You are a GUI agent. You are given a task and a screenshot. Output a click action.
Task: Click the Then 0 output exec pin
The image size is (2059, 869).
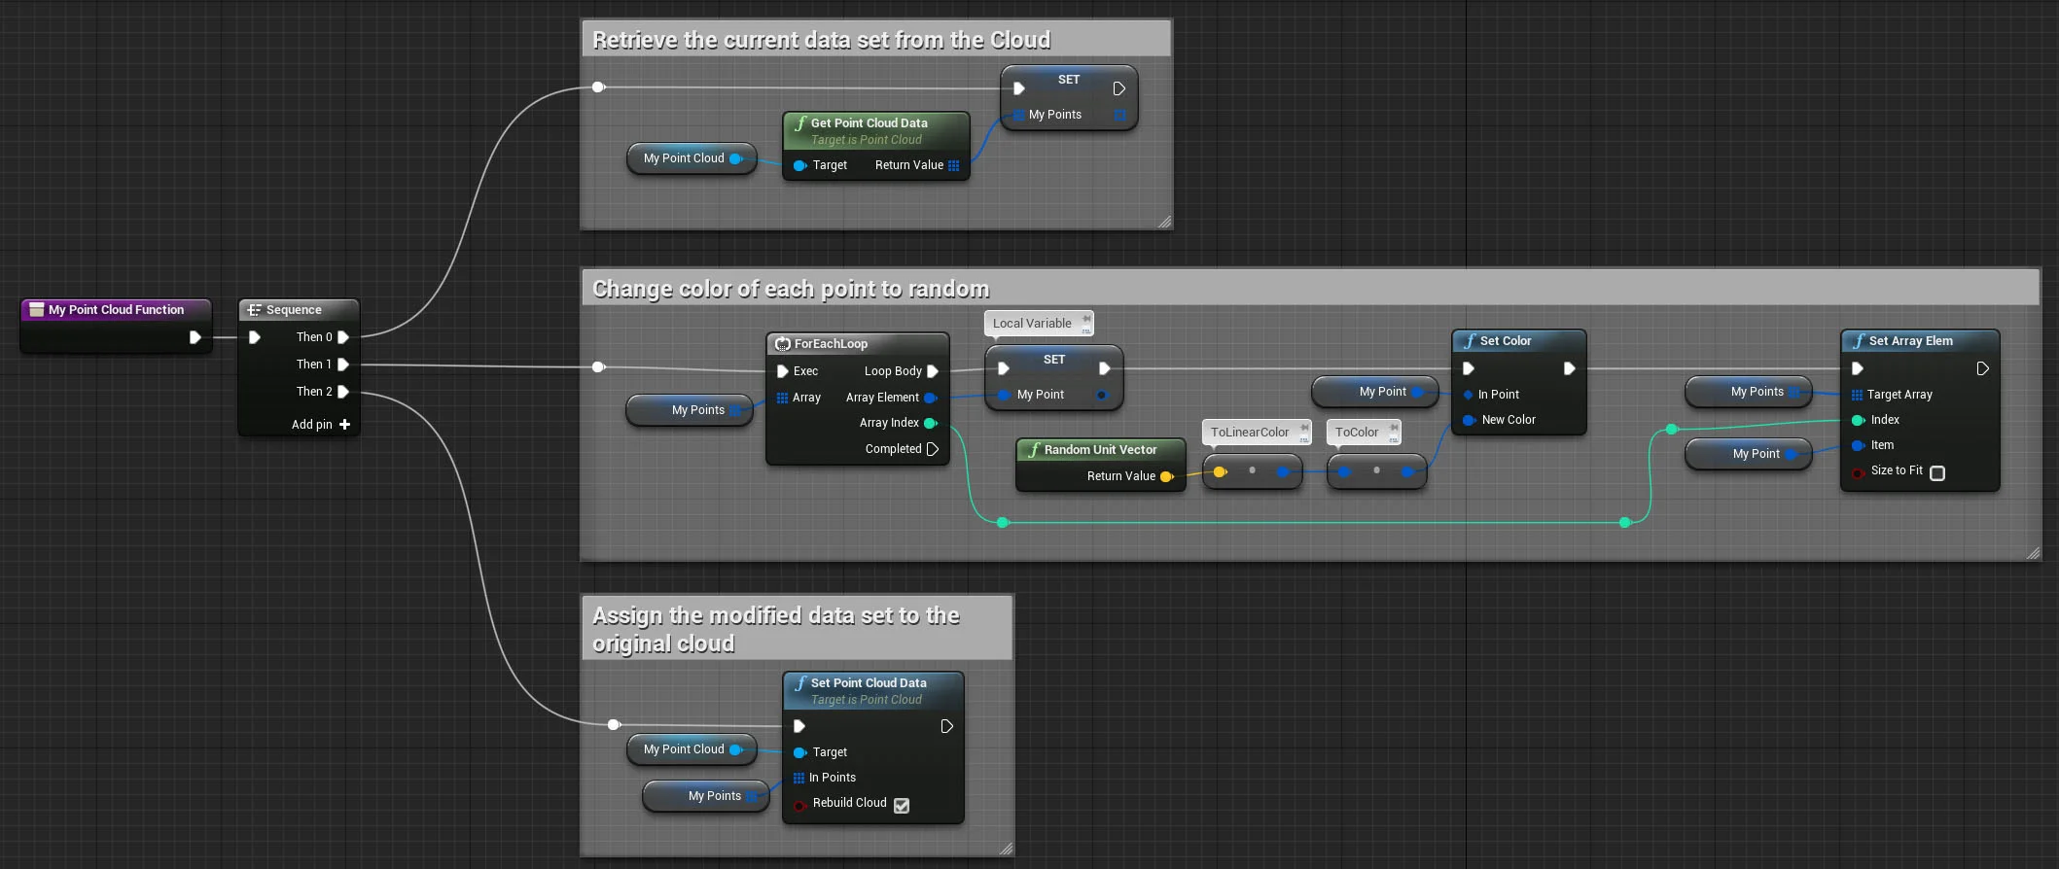tap(342, 337)
